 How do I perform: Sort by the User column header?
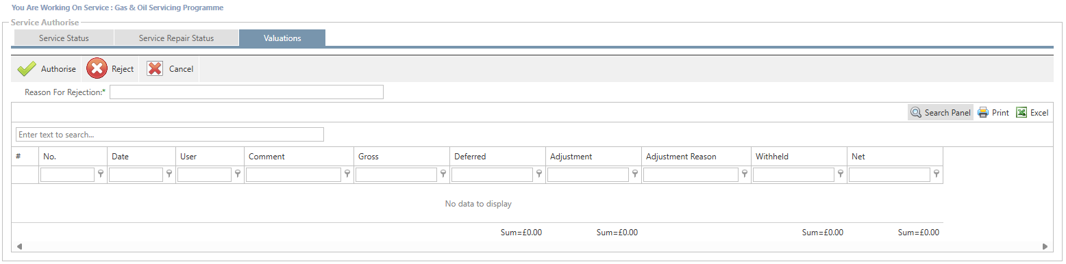coord(210,157)
